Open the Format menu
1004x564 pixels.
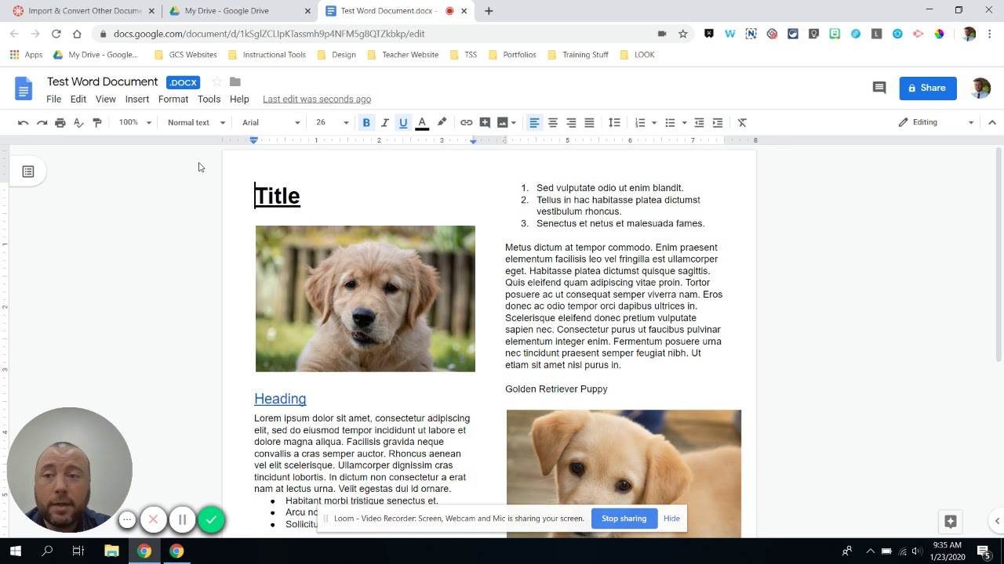[x=173, y=99]
